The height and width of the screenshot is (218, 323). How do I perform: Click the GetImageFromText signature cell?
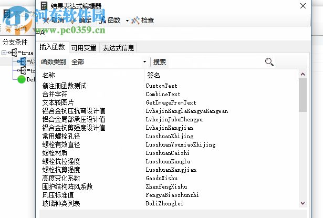tap(171, 102)
